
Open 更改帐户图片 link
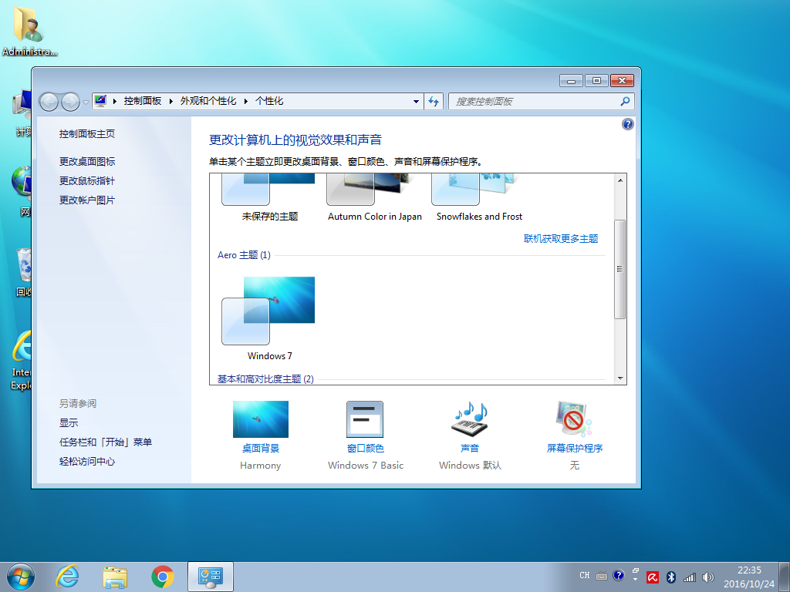(86, 200)
